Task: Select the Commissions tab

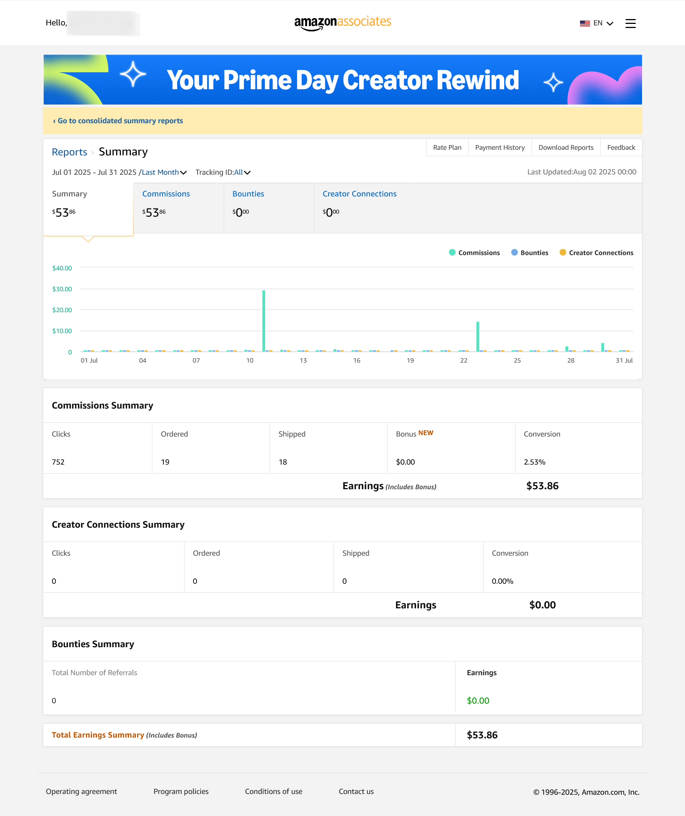Action: tap(178, 208)
